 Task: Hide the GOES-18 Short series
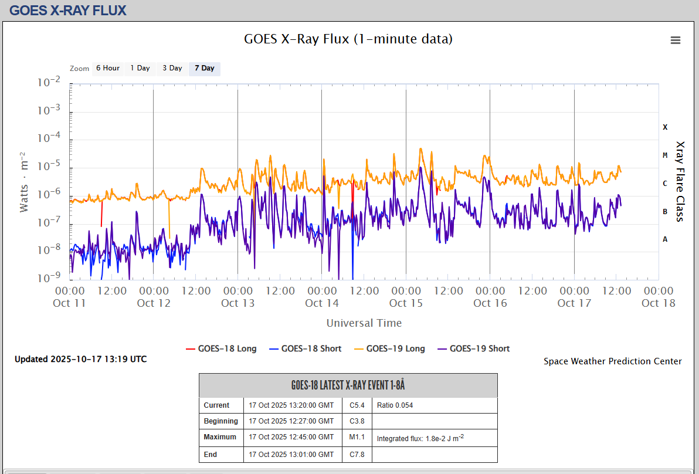[x=305, y=348]
